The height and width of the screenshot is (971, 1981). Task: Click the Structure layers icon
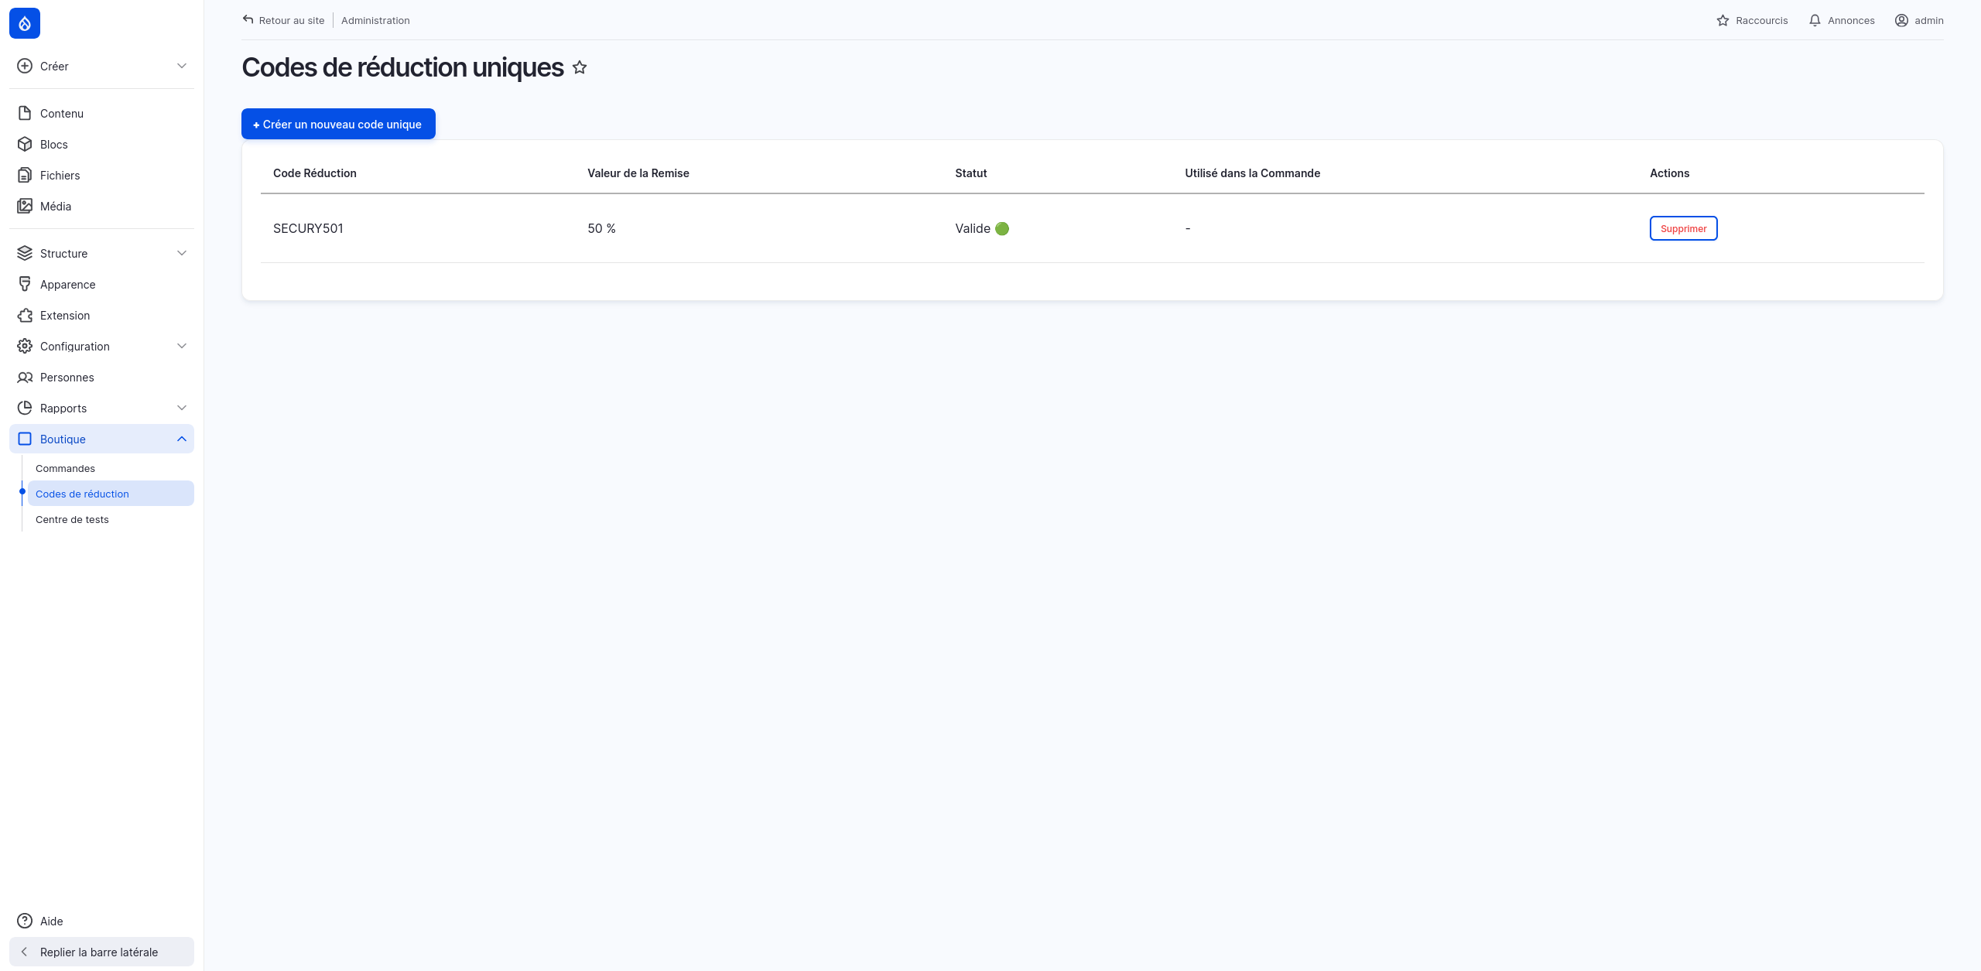click(x=25, y=253)
